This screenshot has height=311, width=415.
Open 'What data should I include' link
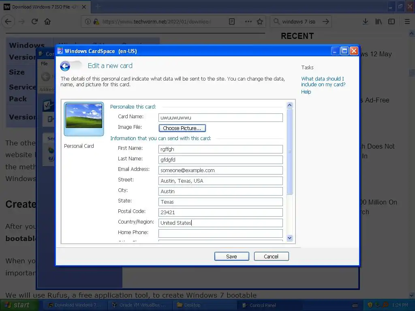323,81
